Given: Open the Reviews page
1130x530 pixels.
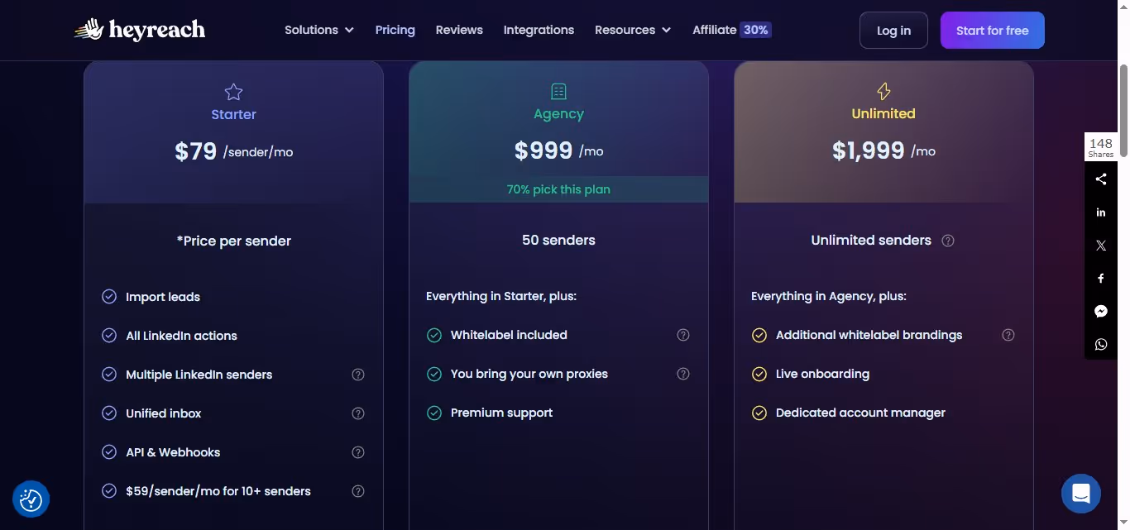Looking at the screenshot, I should point(459,30).
